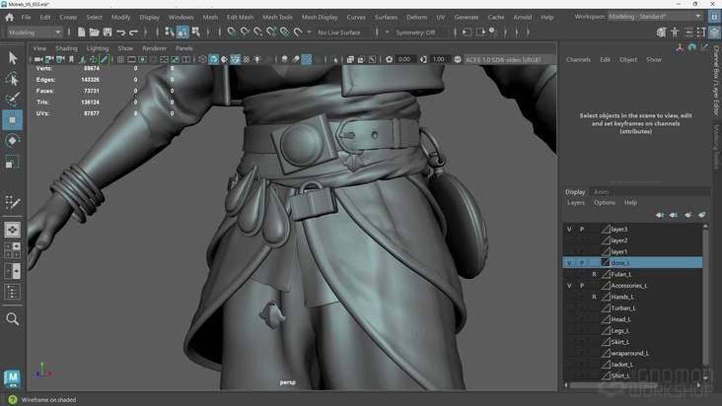
Task: Enable Snap to curves magnet icon
Action: coord(245,33)
